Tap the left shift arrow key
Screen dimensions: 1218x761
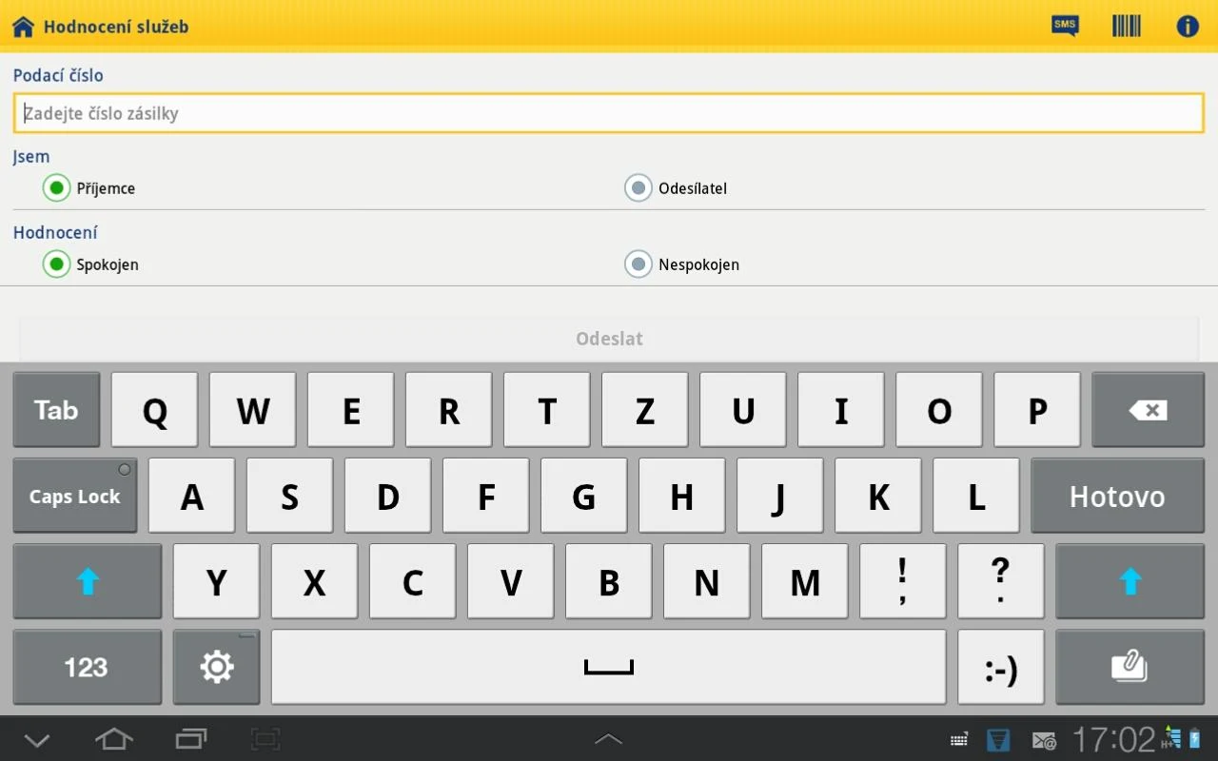(x=88, y=581)
